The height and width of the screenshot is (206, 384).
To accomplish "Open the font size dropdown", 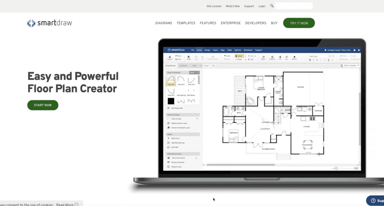I will [x=331, y=56].
